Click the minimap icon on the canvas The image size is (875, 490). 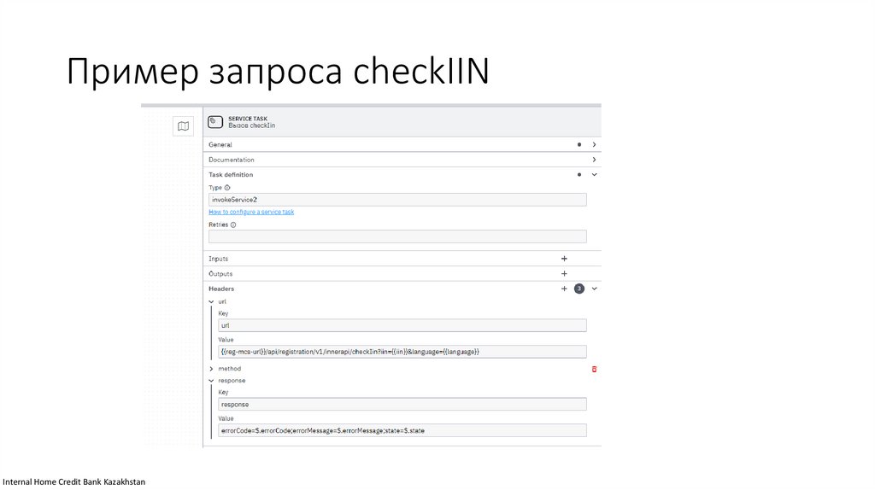(x=183, y=126)
